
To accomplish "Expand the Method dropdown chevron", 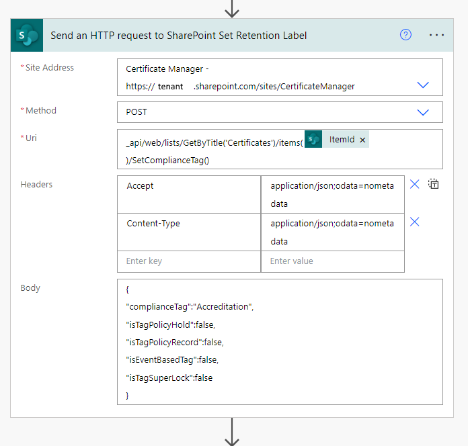I will (423, 112).
